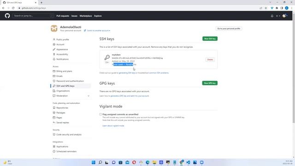Open the user avatar menu in header
Viewport: 295px width, 166px height.
pos(285,16)
